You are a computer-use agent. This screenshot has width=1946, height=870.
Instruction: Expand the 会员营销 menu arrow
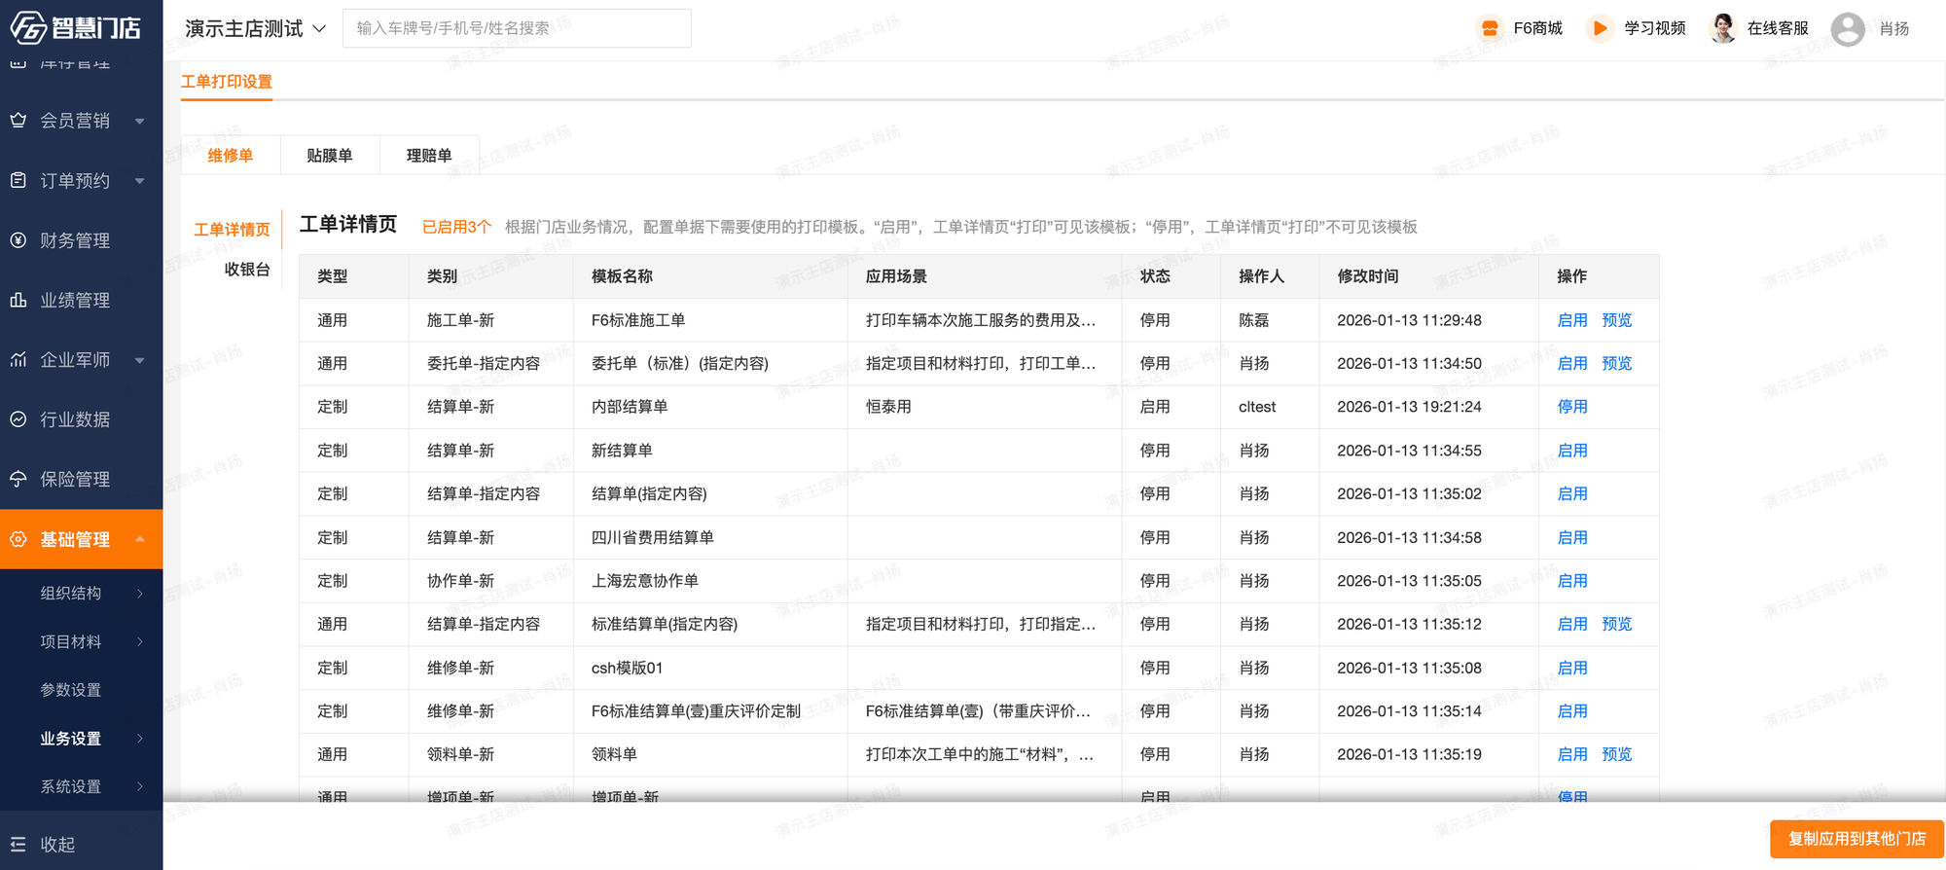[x=140, y=121]
